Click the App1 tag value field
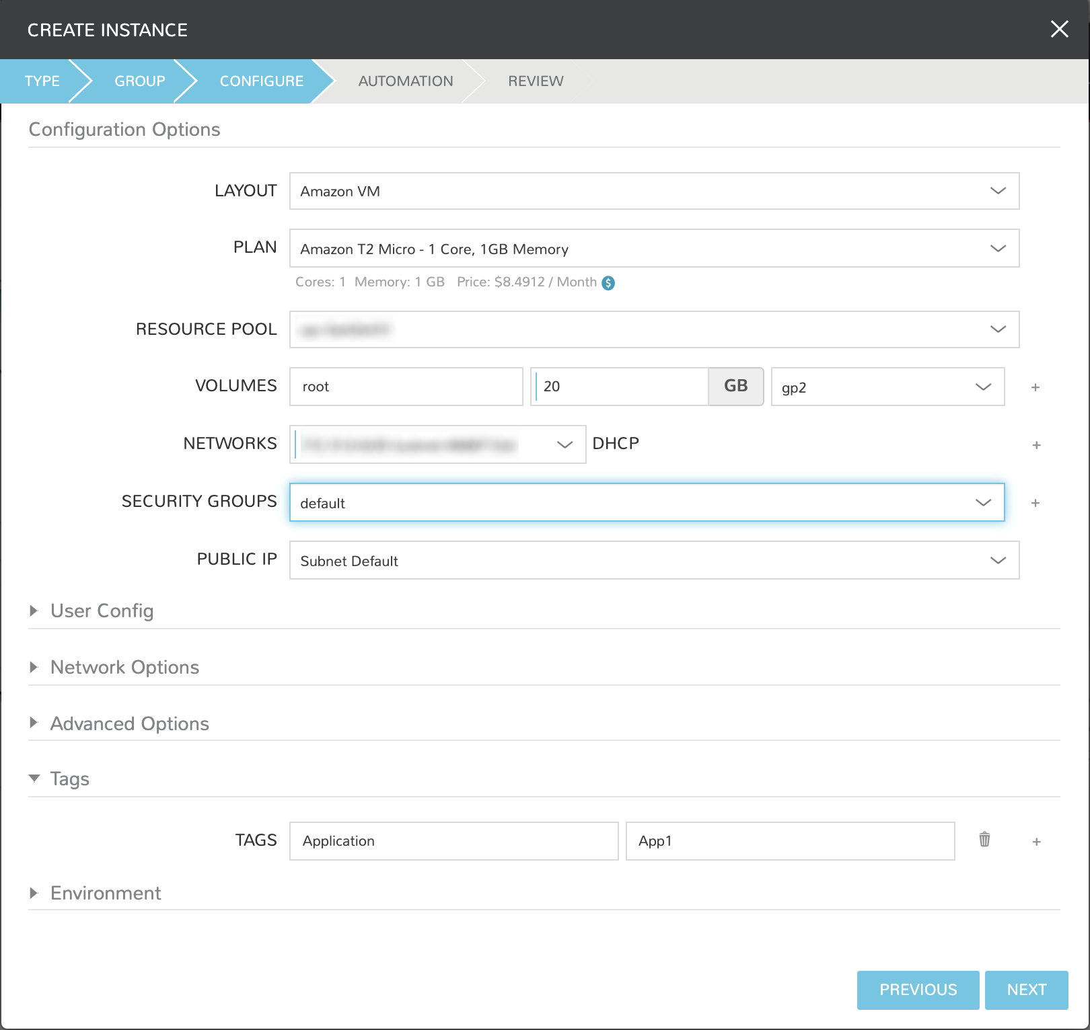The width and height of the screenshot is (1090, 1030). point(790,841)
